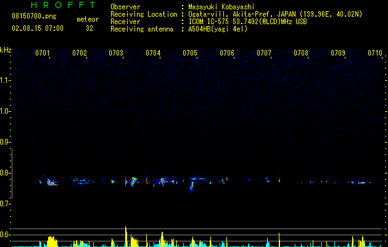The width and height of the screenshot is (388, 247).
Task: Click the 0705 time marker
Action: (190, 53)
